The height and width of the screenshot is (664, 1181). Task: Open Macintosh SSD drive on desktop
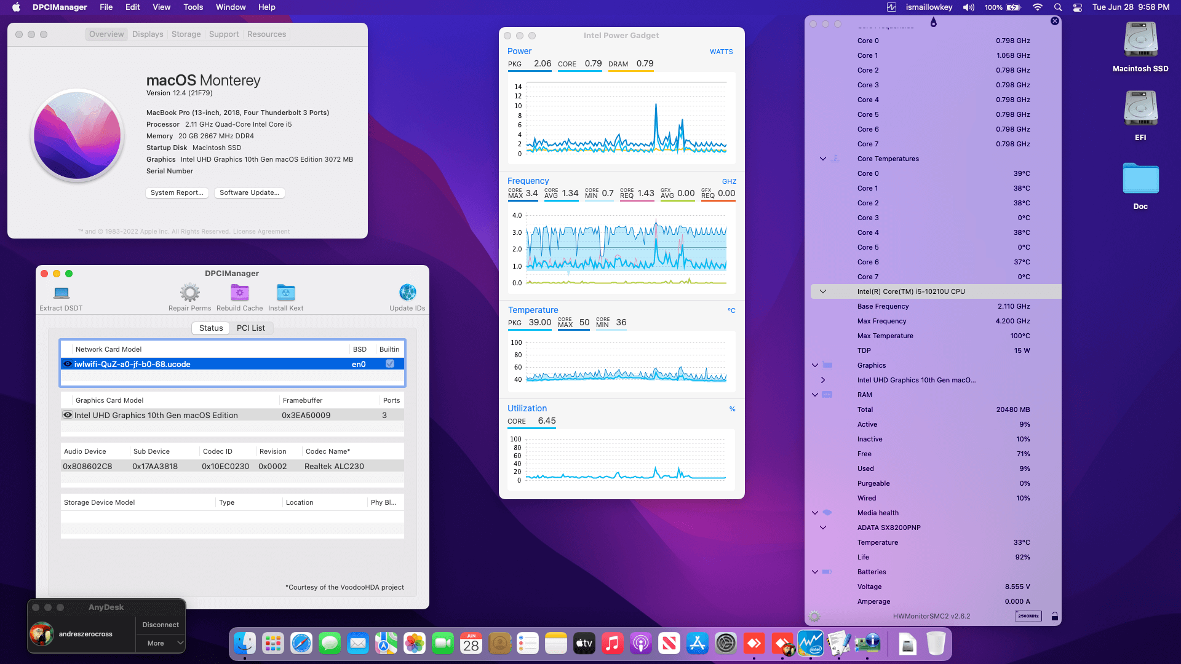coord(1140,40)
